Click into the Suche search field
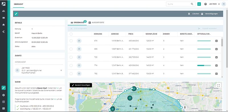 tap(179, 4)
